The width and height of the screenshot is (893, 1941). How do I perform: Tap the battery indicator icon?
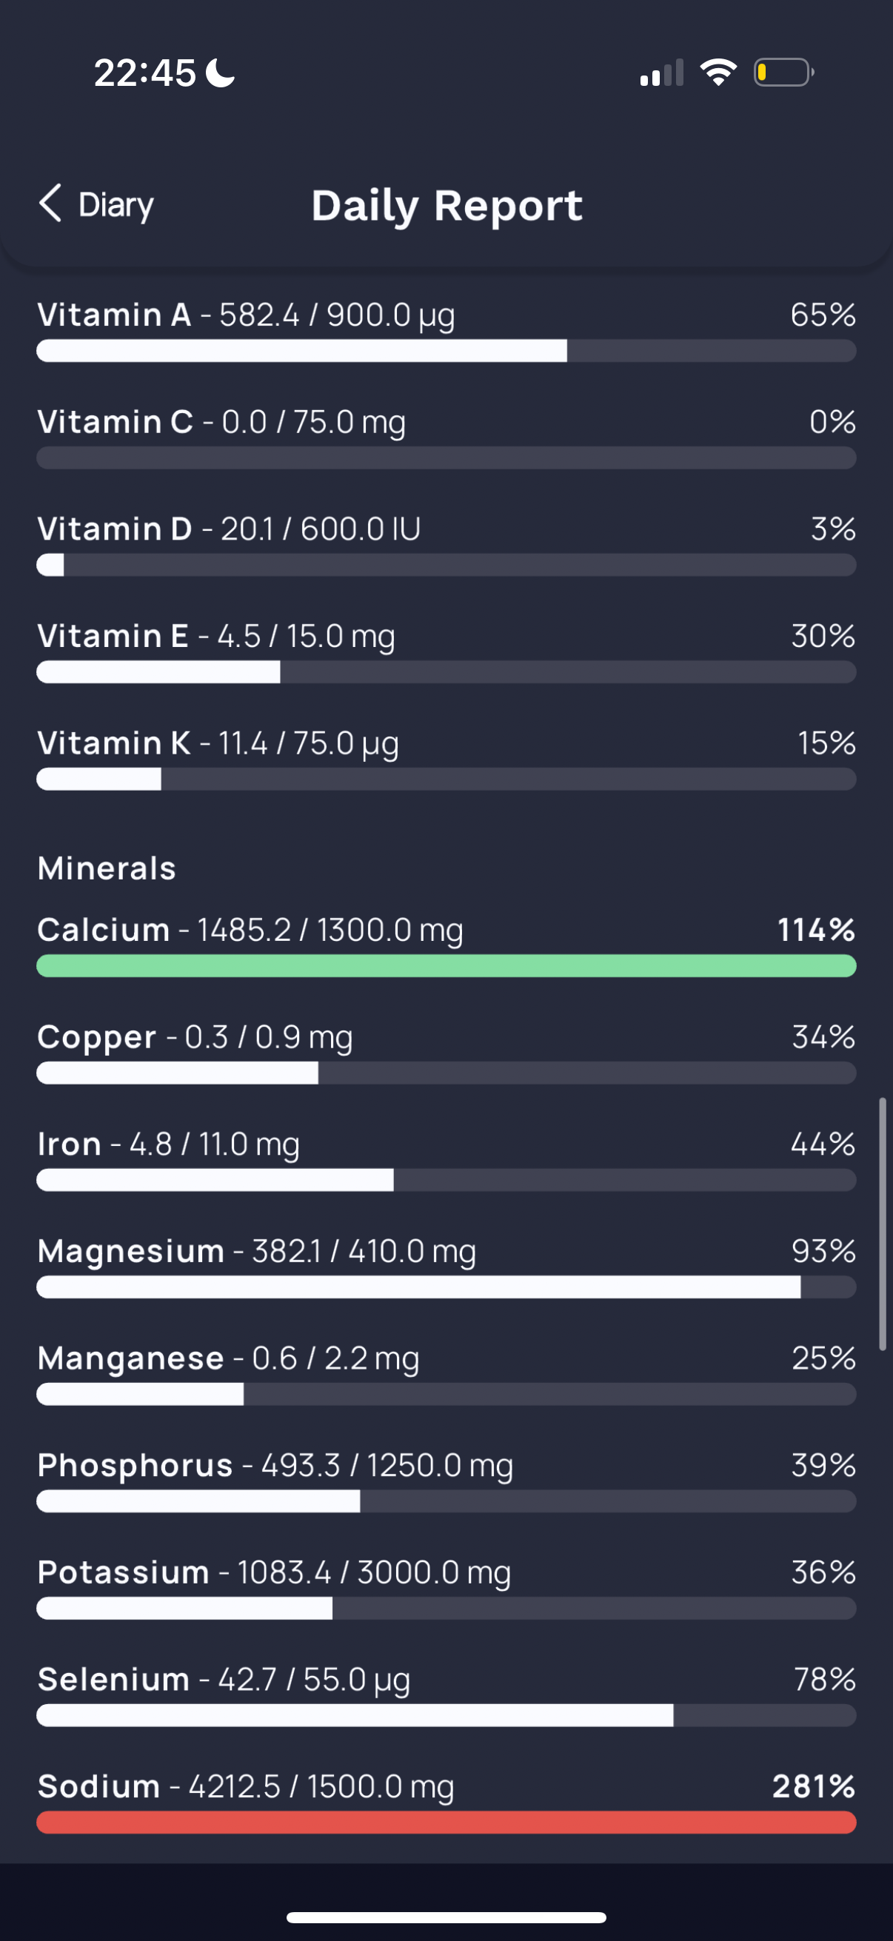point(783,73)
